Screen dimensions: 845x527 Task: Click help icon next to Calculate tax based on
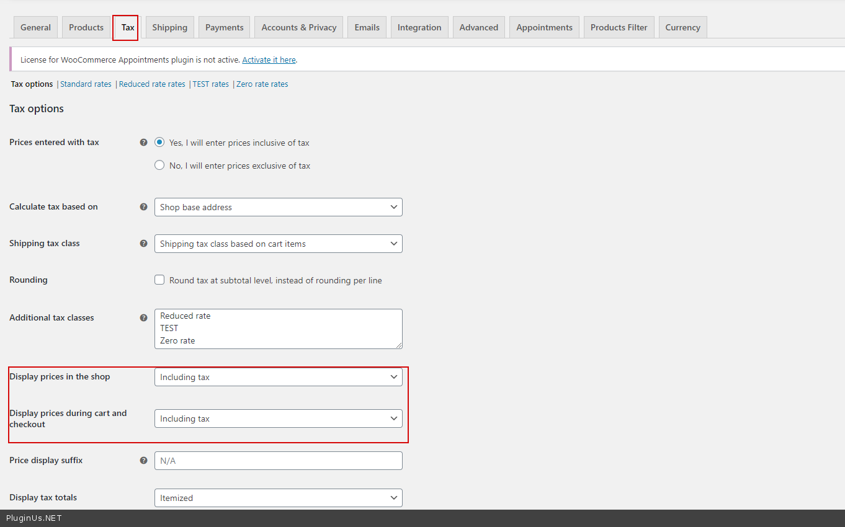(144, 207)
